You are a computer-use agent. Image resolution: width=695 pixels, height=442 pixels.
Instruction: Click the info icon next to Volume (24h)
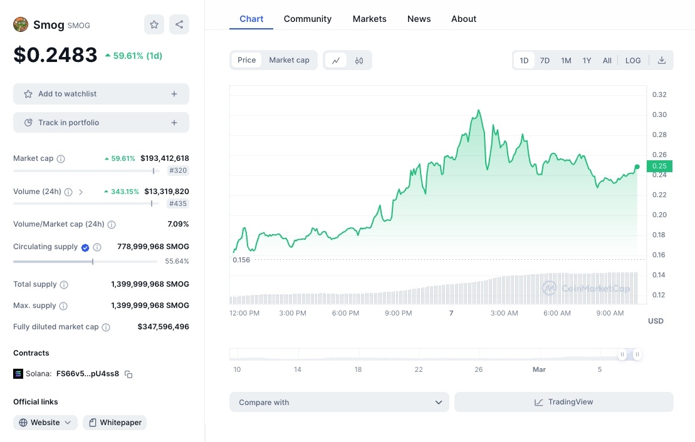coord(68,192)
